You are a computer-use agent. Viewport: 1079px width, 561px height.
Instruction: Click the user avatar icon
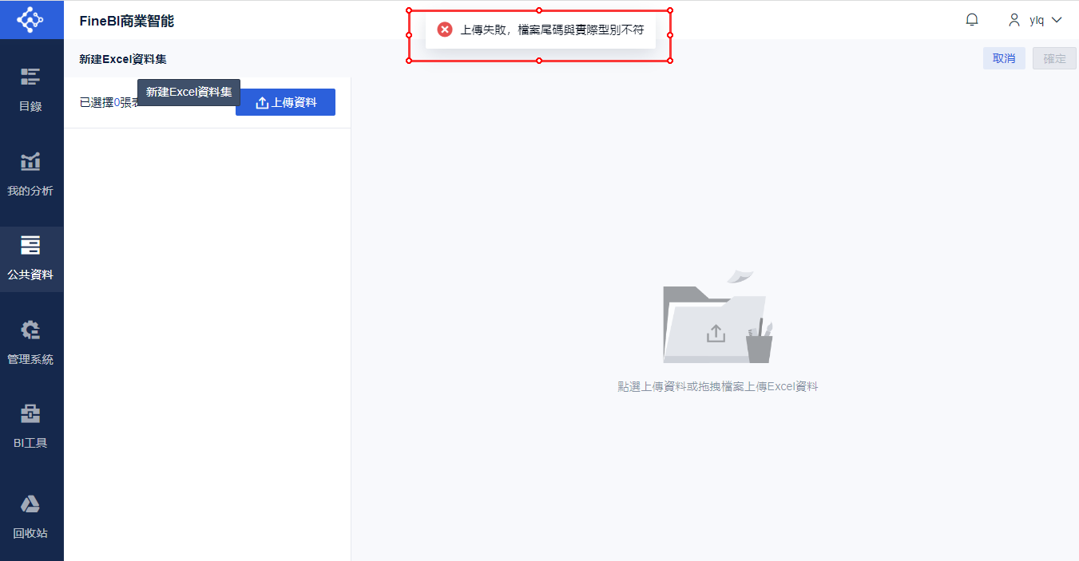tap(1014, 20)
